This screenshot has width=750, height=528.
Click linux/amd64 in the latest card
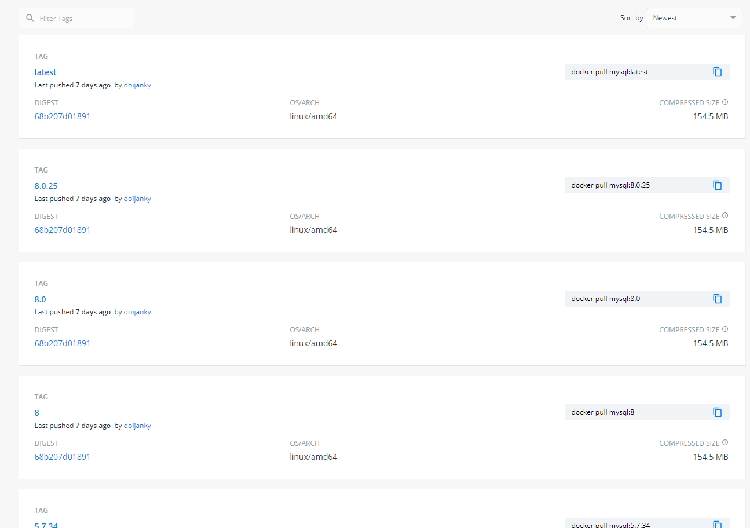coord(313,116)
